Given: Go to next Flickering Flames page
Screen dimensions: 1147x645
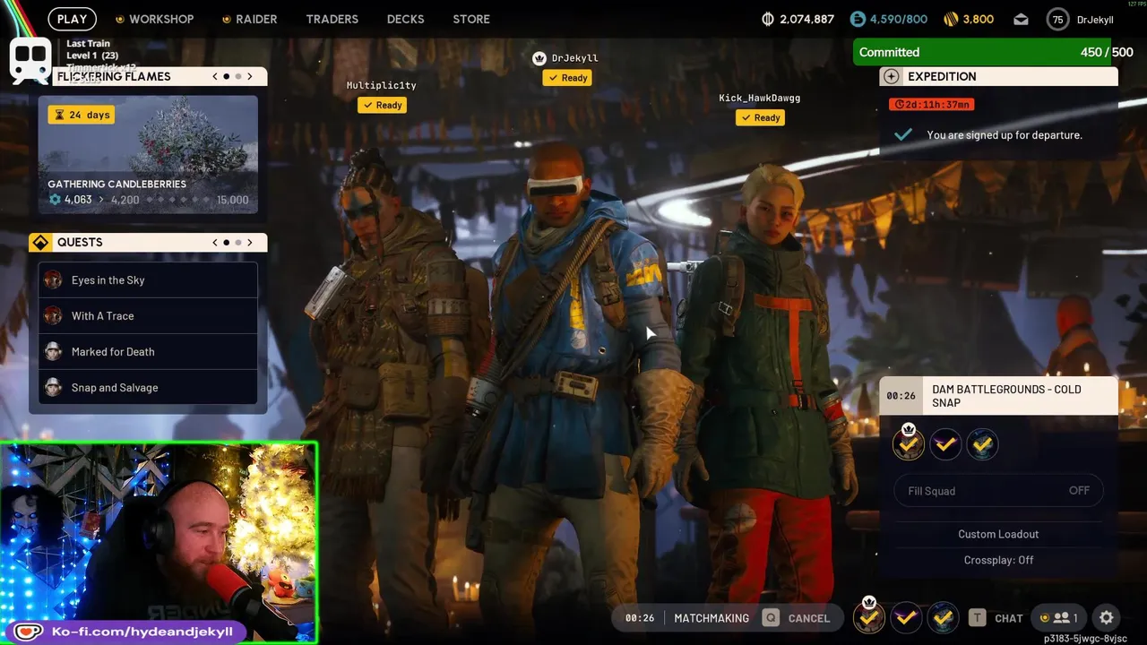Looking at the screenshot, I should coord(250,76).
